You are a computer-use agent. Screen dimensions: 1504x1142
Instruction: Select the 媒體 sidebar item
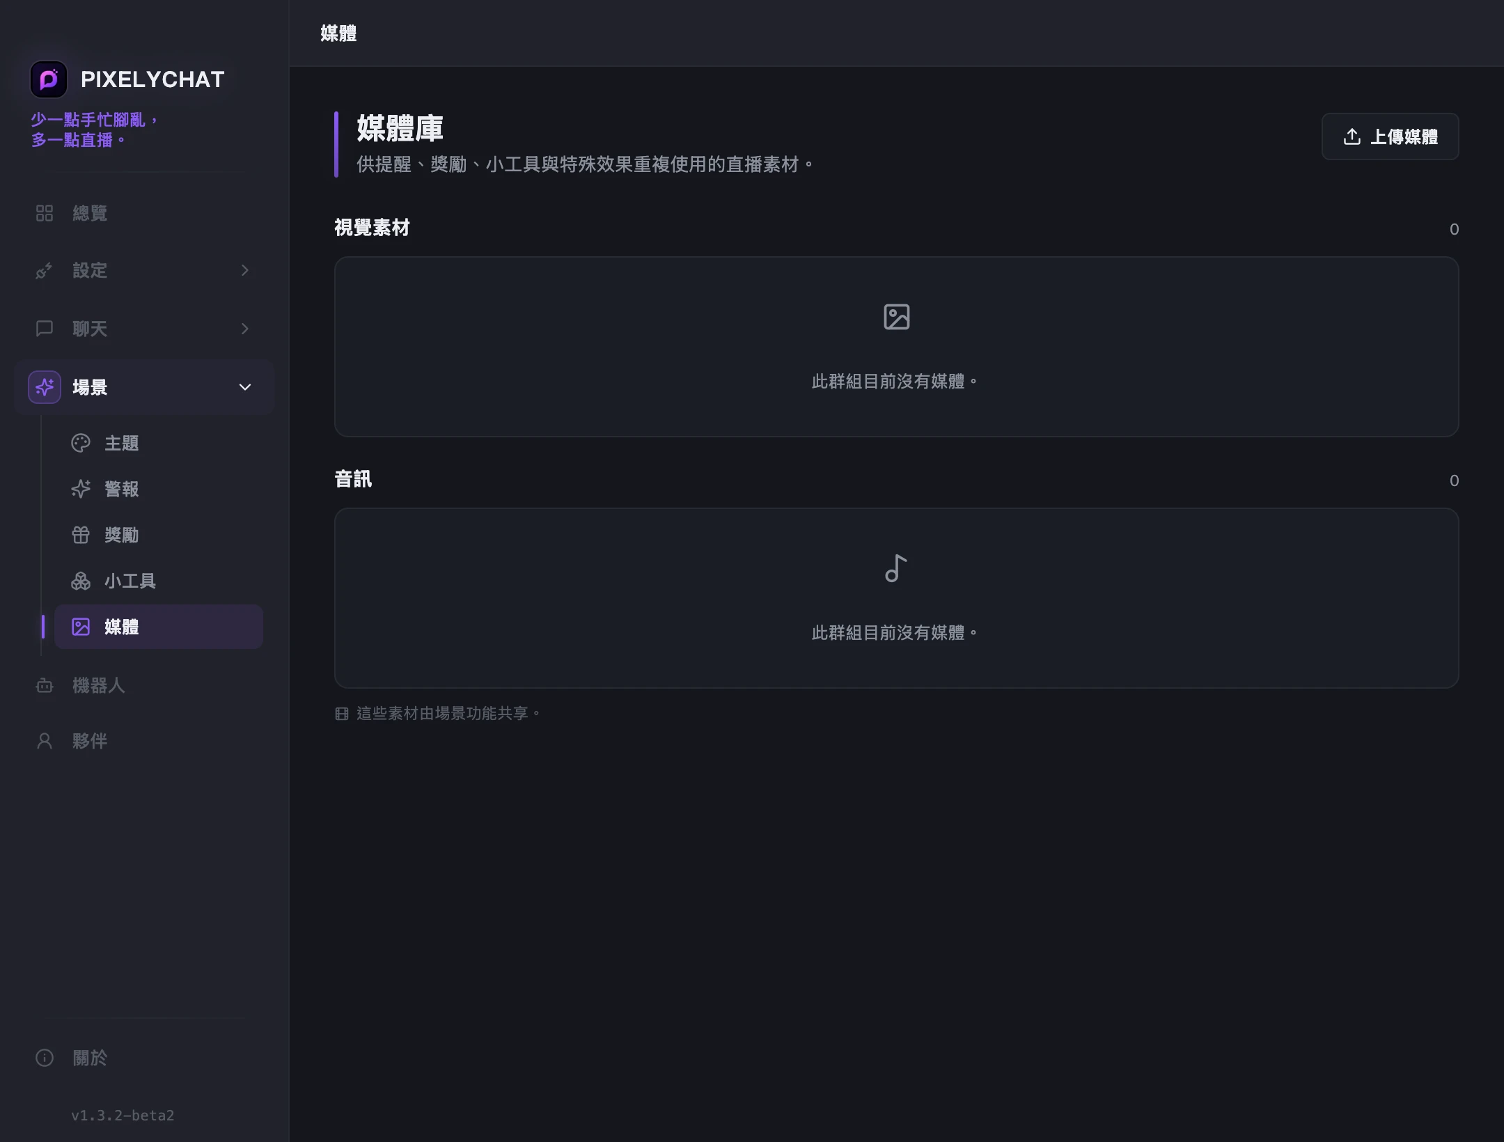(159, 627)
